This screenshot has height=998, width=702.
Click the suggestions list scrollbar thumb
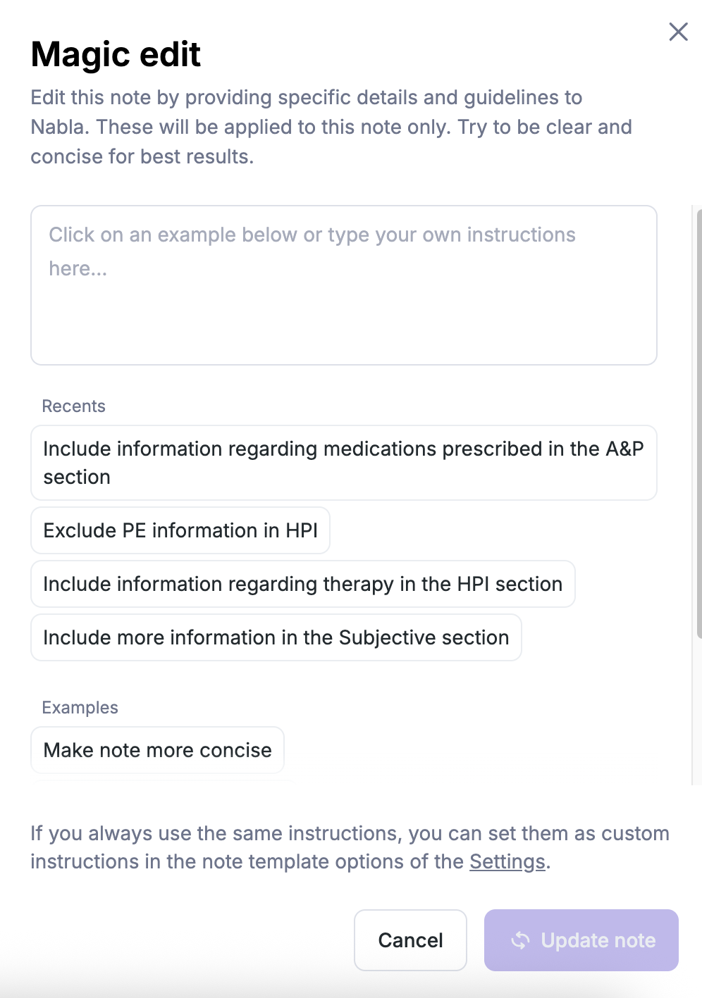coord(698,423)
